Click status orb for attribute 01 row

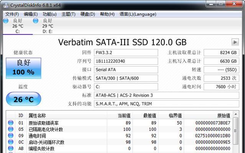point(11,123)
